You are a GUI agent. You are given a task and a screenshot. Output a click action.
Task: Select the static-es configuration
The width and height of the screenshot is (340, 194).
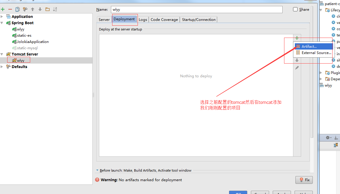(x=24, y=35)
